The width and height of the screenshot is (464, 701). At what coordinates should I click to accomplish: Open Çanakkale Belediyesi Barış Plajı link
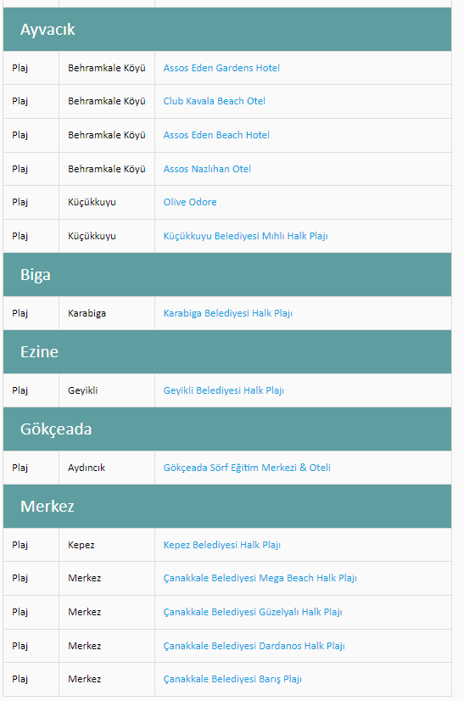click(x=232, y=679)
